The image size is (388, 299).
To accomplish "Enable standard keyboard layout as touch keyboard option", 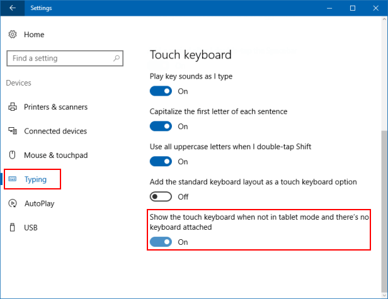I will pyautogui.click(x=161, y=197).
